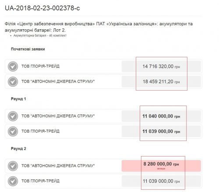Click the Початкові заявки section header
This screenshot has height=192, width=219.
(28, 49)
